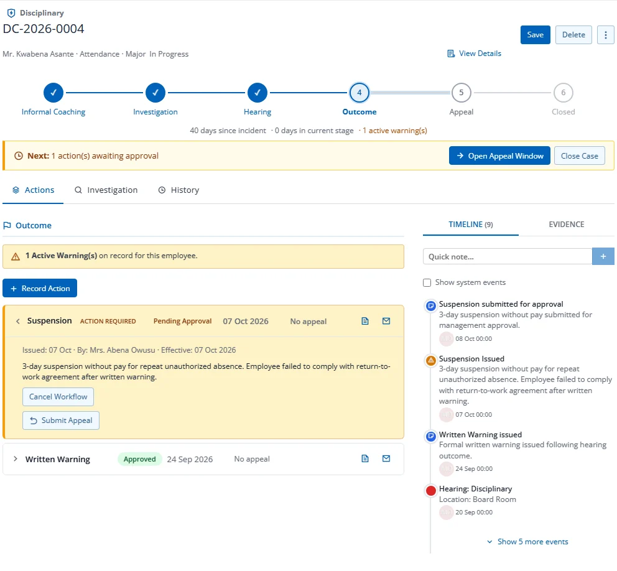Click the Outcome stage 4 circle
617x571 pixels.
pyautogui.click(x=360, y=93)
